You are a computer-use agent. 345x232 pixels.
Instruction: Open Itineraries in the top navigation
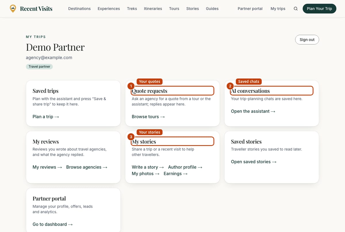click(x=153, y=9)
